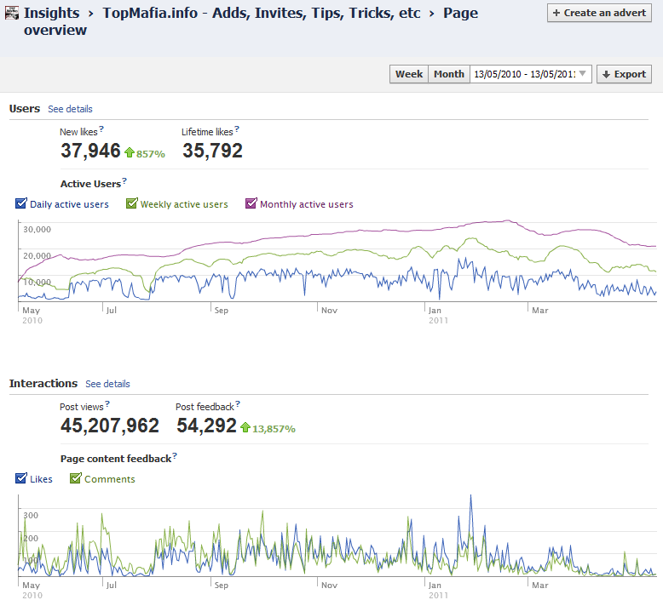Toggle the Comments checkbox
The height and width of the screenshot is (600, 663).
coord(75,478)
